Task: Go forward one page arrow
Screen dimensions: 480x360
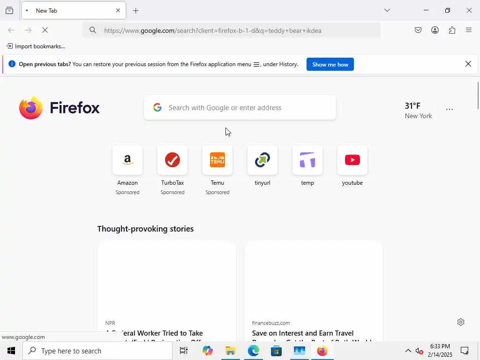Action: pos(28,30)
